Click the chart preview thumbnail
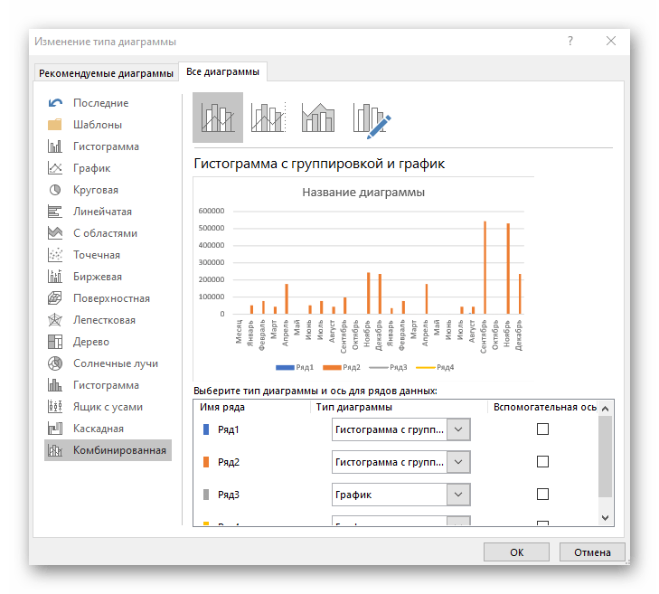The height and width of the screenshot is (594, 659). [x=363, y=279]
